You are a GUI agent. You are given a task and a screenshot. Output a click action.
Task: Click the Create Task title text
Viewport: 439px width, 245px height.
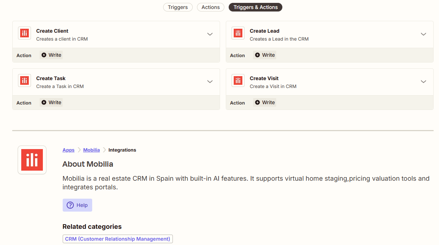click(51, 78)
